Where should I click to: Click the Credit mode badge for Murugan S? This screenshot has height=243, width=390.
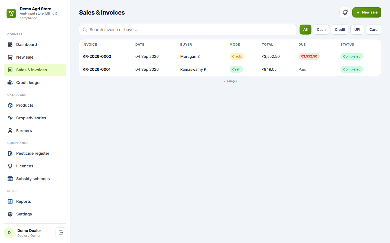[237, 56]
